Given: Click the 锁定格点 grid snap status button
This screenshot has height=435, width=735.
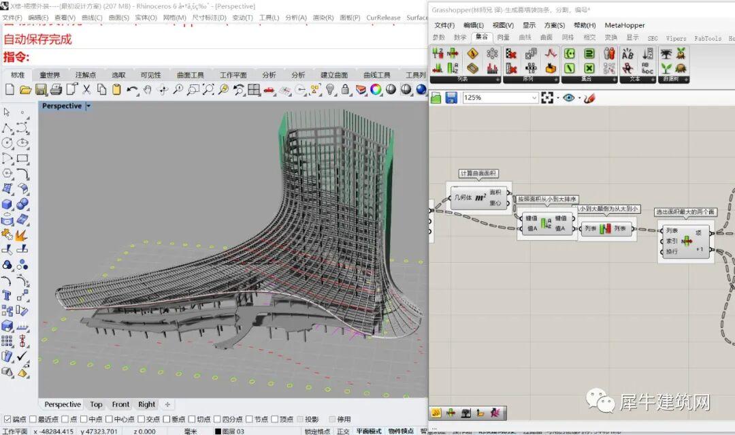Looking at the screenshot, I should tap(317, 431).
